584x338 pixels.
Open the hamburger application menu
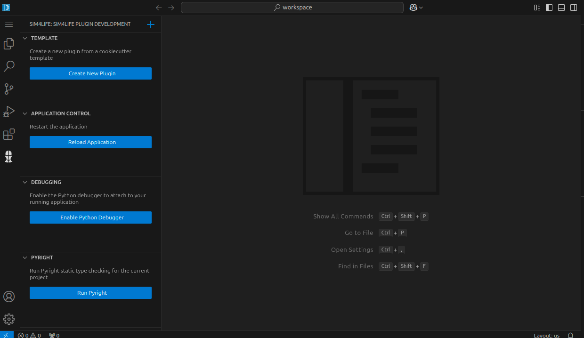[x=9, y=24]
